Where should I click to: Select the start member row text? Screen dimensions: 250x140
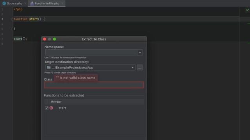pyautogui.click(x=62, y=108)
